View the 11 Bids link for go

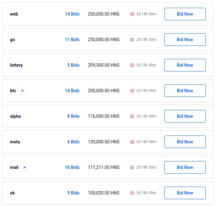[72, 40]
